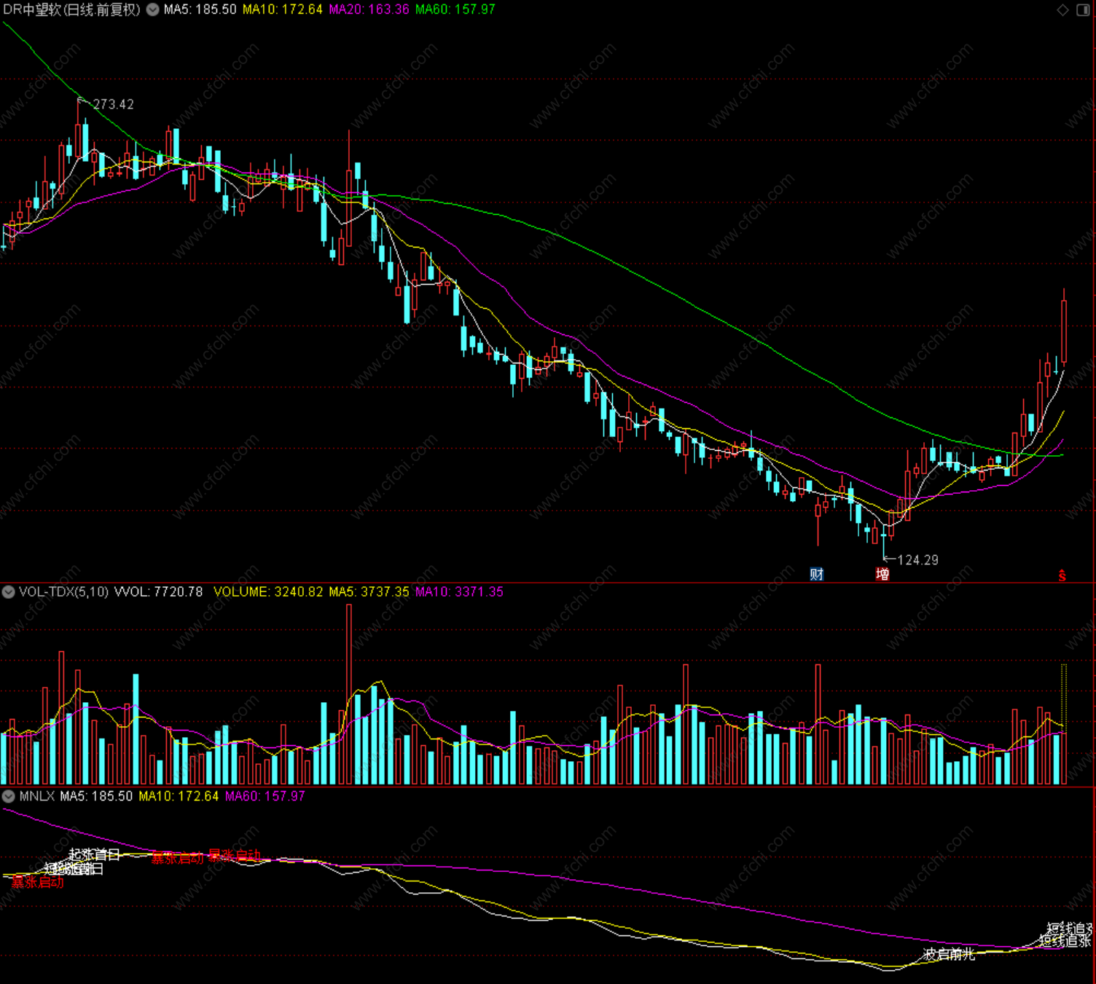
Task: Click the 波启前兆 signal label
Action: [949, 954]
